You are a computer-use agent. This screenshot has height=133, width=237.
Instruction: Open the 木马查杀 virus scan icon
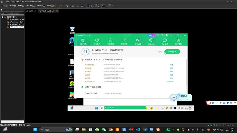pos(97,41)
